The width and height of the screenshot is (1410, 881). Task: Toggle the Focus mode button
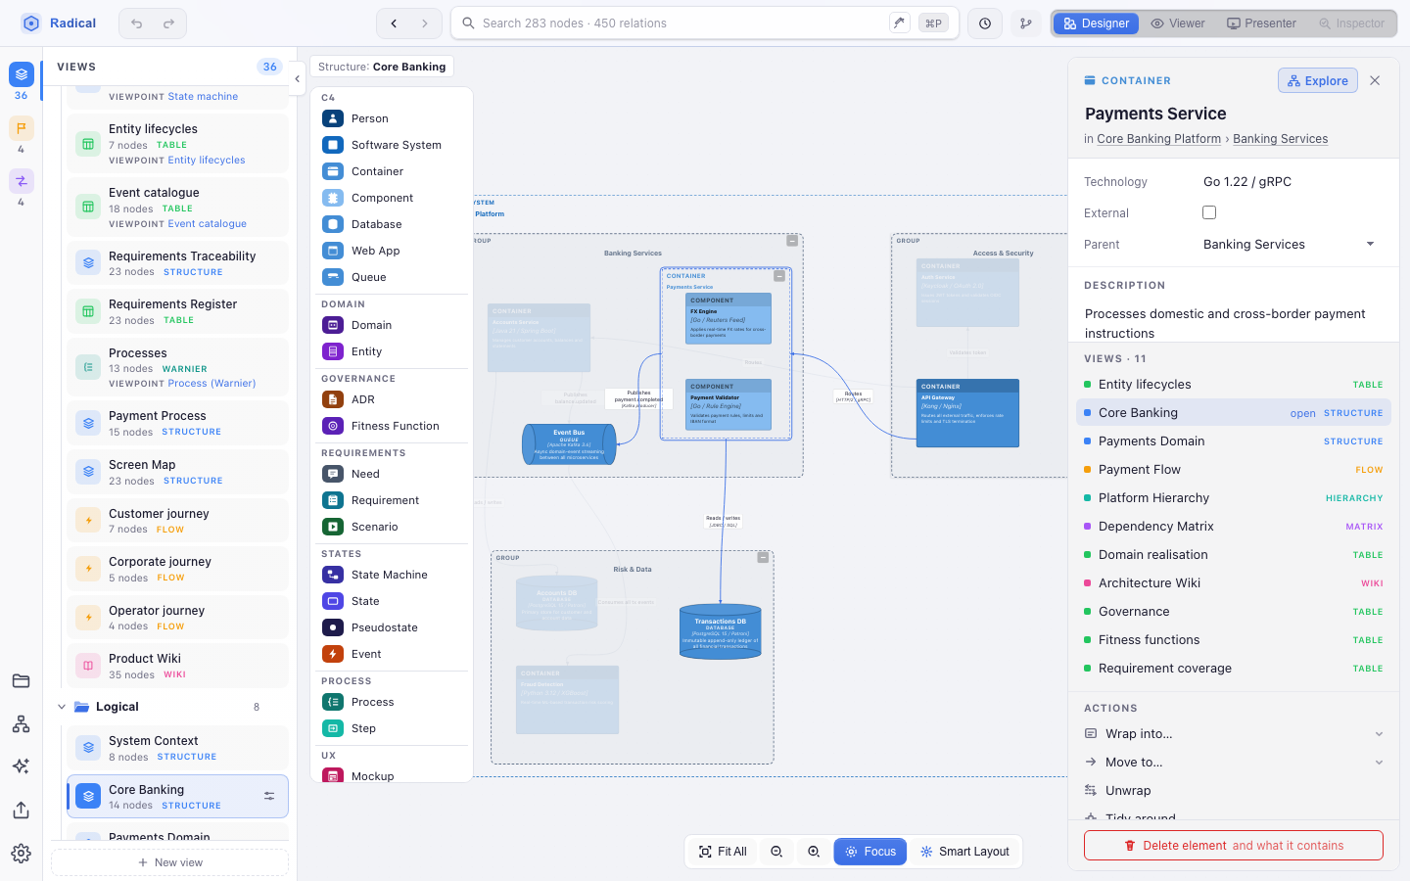[869, 852]
